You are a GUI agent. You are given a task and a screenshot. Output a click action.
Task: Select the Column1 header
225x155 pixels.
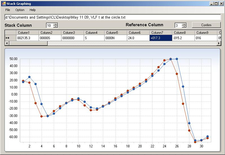tap(27, 33)
